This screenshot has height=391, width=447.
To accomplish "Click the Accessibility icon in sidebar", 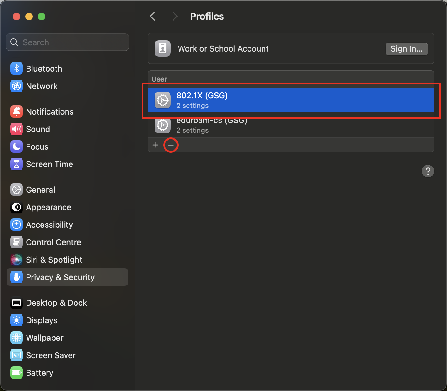I will click(16, 225).
